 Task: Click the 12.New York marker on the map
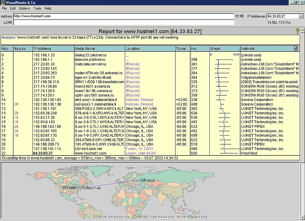tap(91, 188)
